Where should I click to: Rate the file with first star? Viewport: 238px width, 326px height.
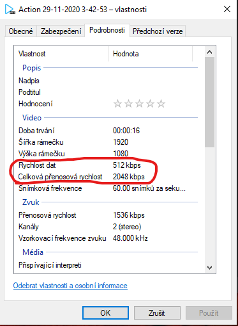117,104
